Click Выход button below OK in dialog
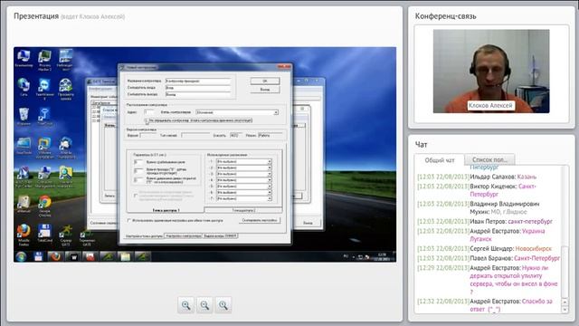Screen dimensions: 579x326 pos(265,90)
